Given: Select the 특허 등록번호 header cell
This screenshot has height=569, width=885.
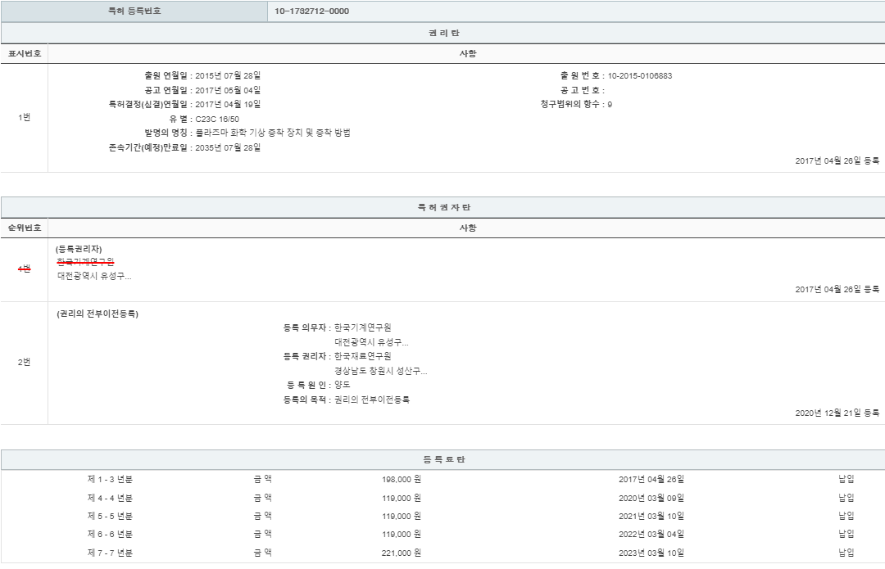Looking at the screenshot, I should [x=134, y=11].
